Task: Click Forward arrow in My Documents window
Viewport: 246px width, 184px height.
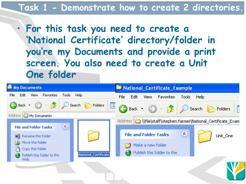Action: [x=38, y=105]
